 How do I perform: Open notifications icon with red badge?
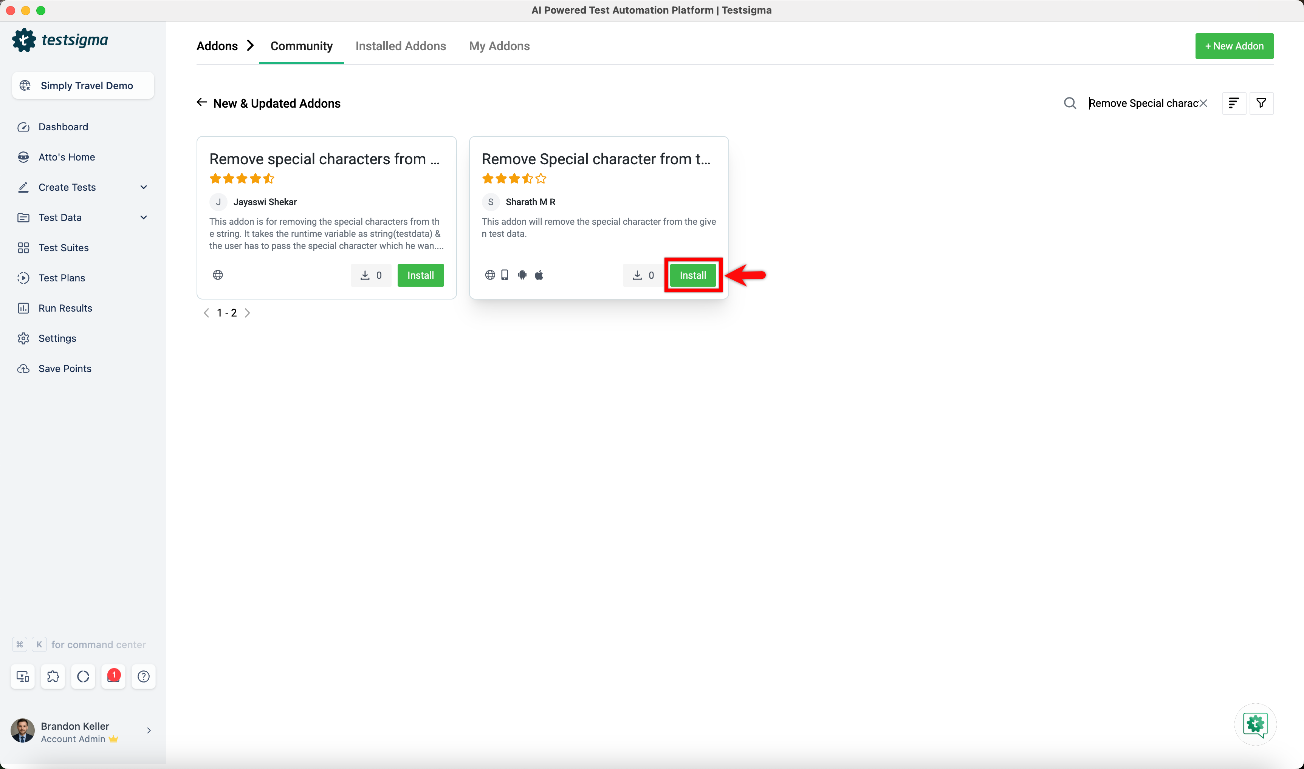pos(113,676)
